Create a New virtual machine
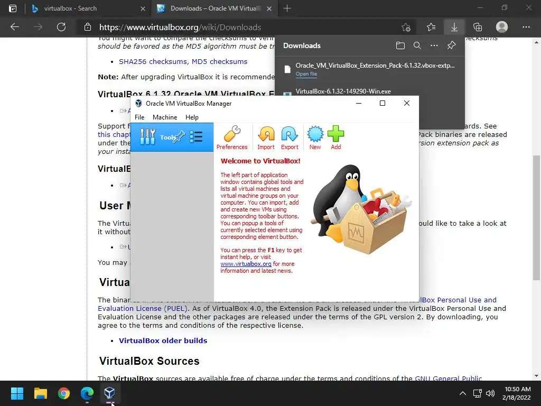541x406 pixels. (315, 137)
